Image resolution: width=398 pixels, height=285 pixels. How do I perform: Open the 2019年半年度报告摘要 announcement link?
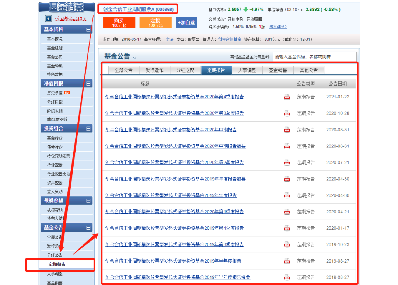pos(178,277)
